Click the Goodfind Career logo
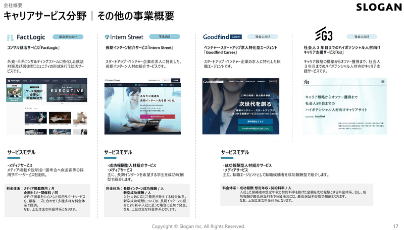This screenshot has width=404, height=230. tap(223, 37)
